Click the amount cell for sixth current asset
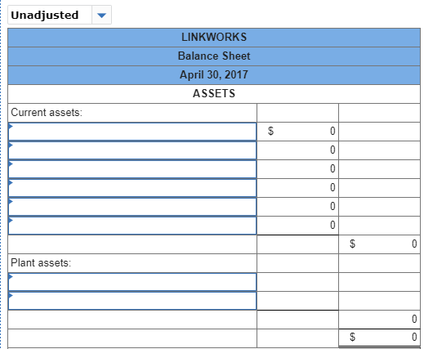The image size is (424, 349). coord(297,226)
